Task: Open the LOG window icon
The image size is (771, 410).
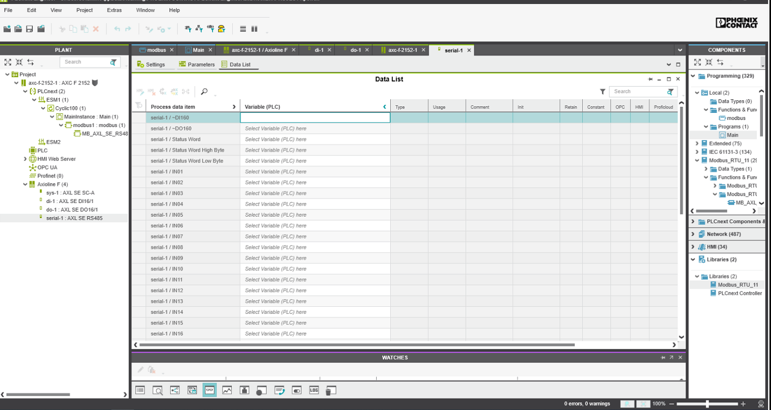Action: (314, 390)
